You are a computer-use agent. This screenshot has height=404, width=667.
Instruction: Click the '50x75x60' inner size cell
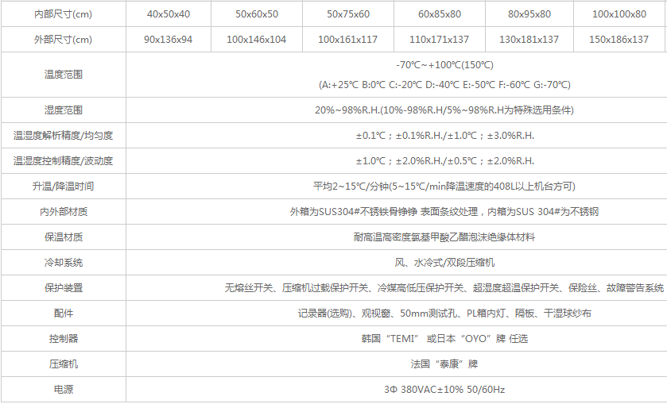click(348, 14)
